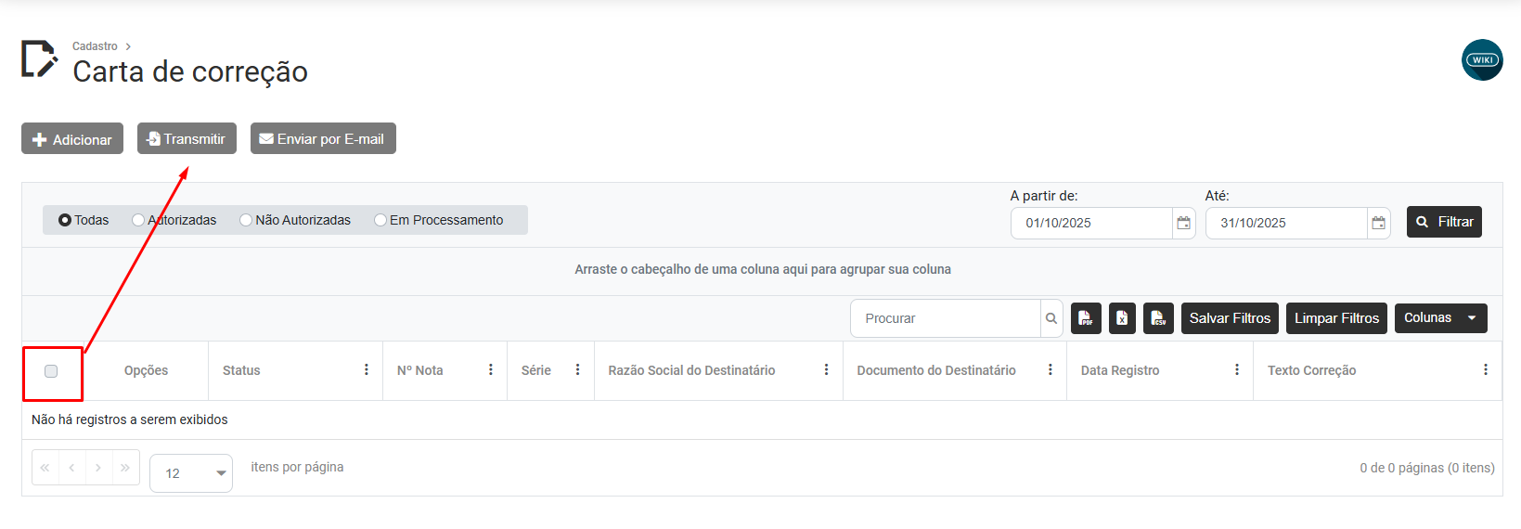Open the Status column options menu
Viewport: 1521px width, 529px height.
pos(367,370)
